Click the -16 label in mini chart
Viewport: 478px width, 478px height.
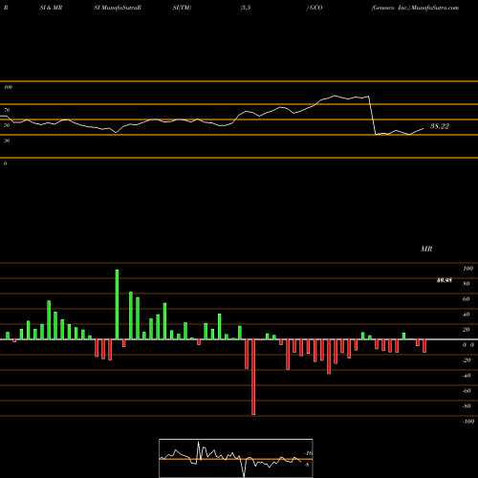(x=308, y=453)
